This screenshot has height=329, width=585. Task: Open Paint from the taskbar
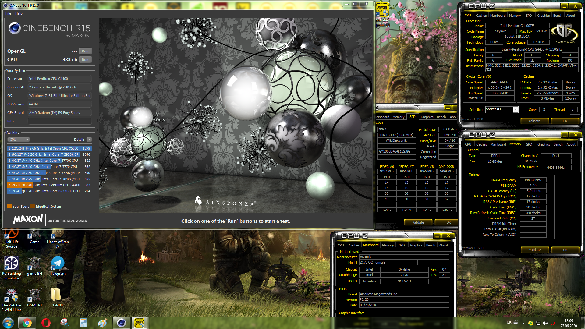click(x=102, y=323)
